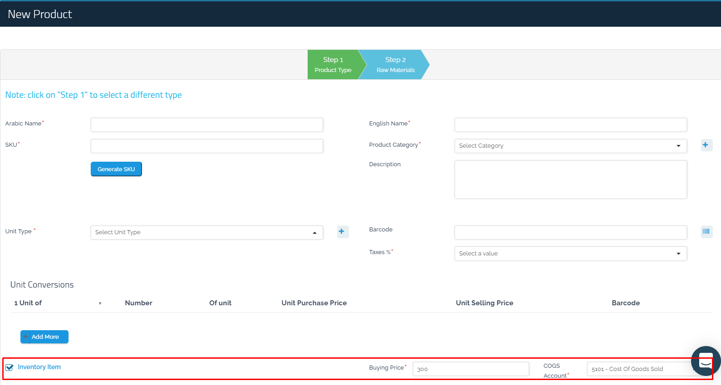The height and width of the screenshot is (385, 721).
Task: Click the plus icon beside Unit Type
Action: point(342,232)
